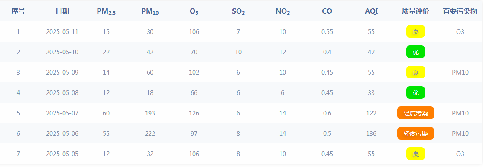Select the CO column header

(x=327, y=11)
